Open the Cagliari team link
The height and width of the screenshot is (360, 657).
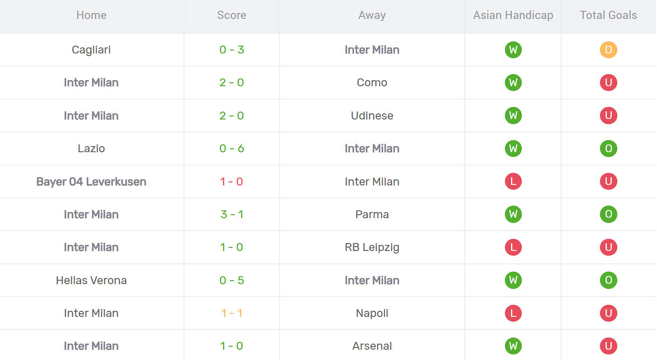[91, 50]
